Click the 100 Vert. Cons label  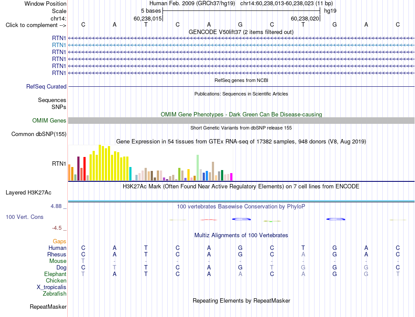tap(24, 217)
